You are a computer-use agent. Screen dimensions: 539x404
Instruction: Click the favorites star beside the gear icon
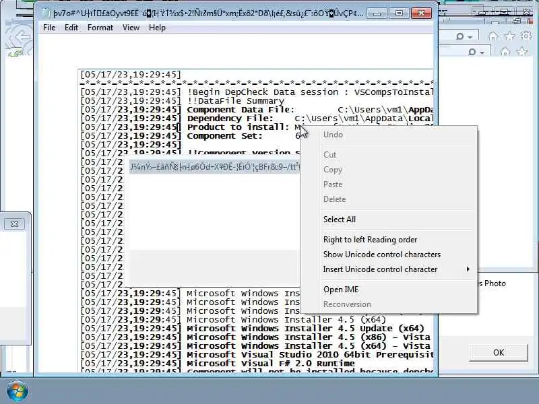click(x=509, y=36)
